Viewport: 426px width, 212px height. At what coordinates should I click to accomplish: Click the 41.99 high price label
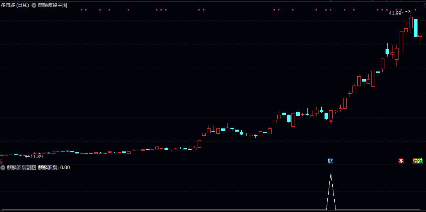pos(395,13)
